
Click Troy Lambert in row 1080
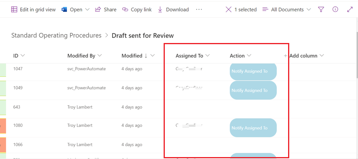pyautogui.click(x=80, y=125)
